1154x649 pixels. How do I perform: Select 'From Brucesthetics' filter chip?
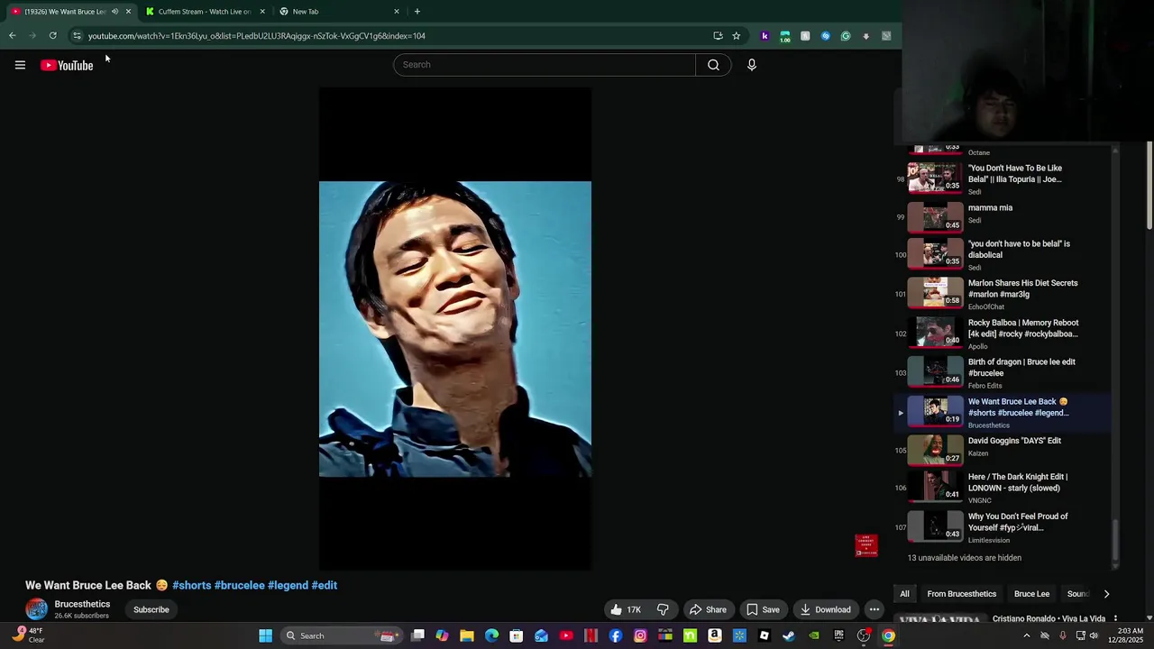click(961, 594)
